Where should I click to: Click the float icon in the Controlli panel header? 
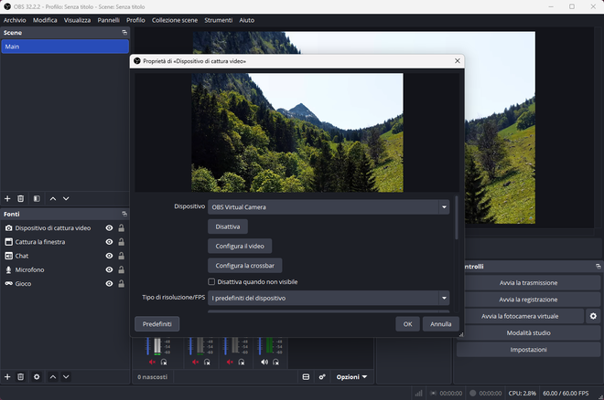pos(598,267)
